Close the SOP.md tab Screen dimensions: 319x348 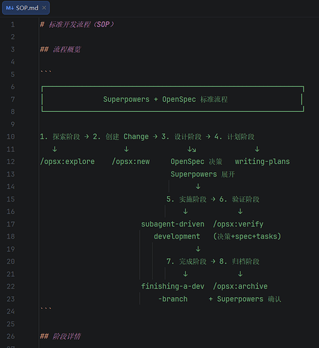click(x=44, y=8)
